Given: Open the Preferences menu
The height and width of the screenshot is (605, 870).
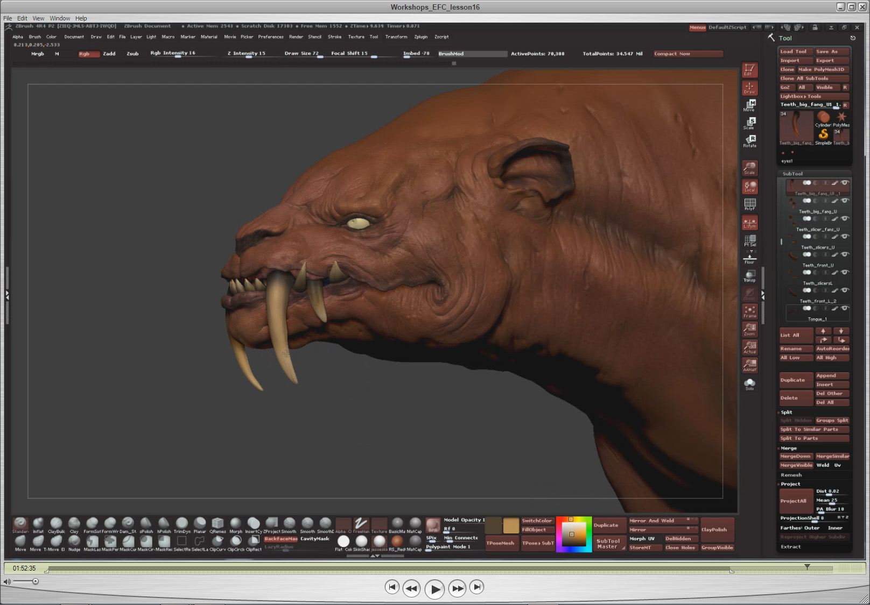Looking at the screenshot, I should (271, 37).
